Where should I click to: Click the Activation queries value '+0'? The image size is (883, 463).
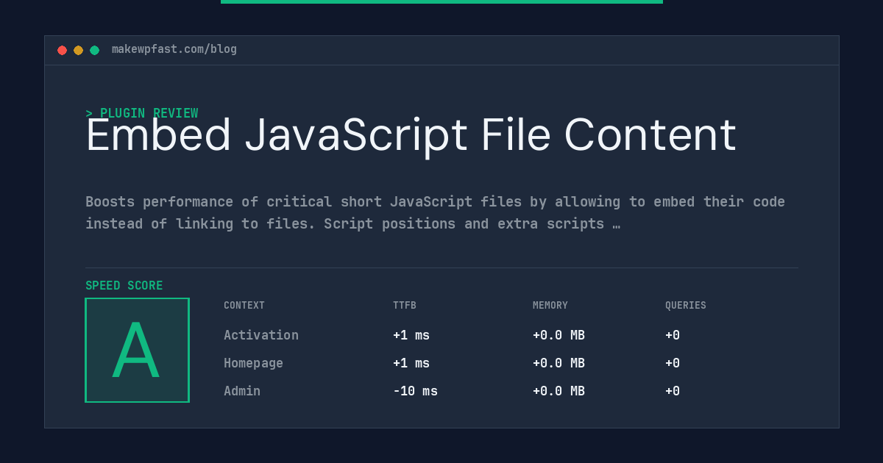[673, 335]
